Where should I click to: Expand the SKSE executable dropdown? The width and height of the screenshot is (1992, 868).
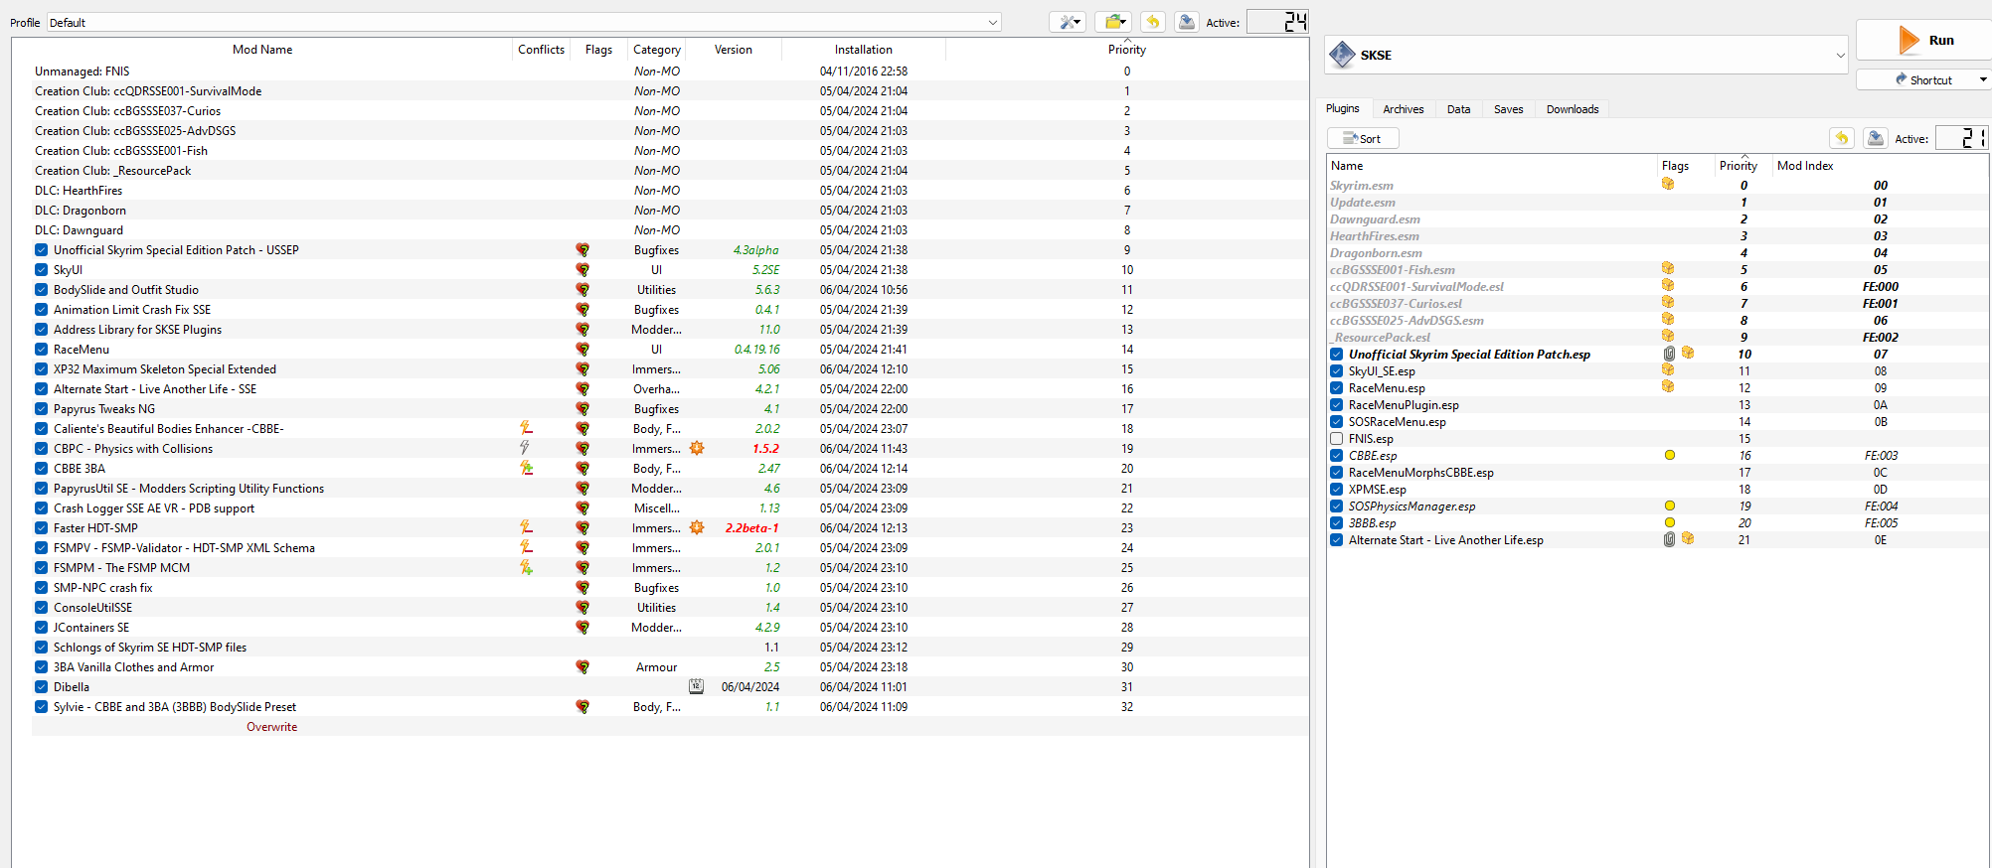tap(1840, 56)
